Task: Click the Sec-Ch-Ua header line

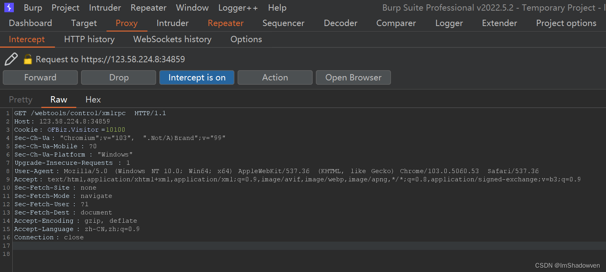Action: pos(120,138)
